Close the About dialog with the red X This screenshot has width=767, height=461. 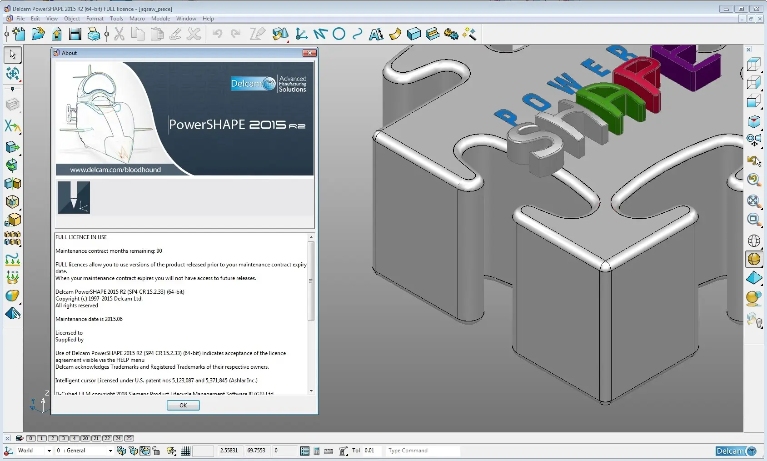click(309, 53)
